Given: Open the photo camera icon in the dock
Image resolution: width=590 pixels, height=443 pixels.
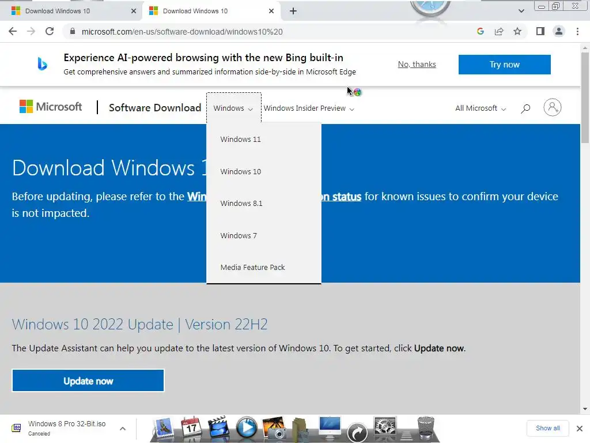Looking at the screenshot, I should point(274,429).
